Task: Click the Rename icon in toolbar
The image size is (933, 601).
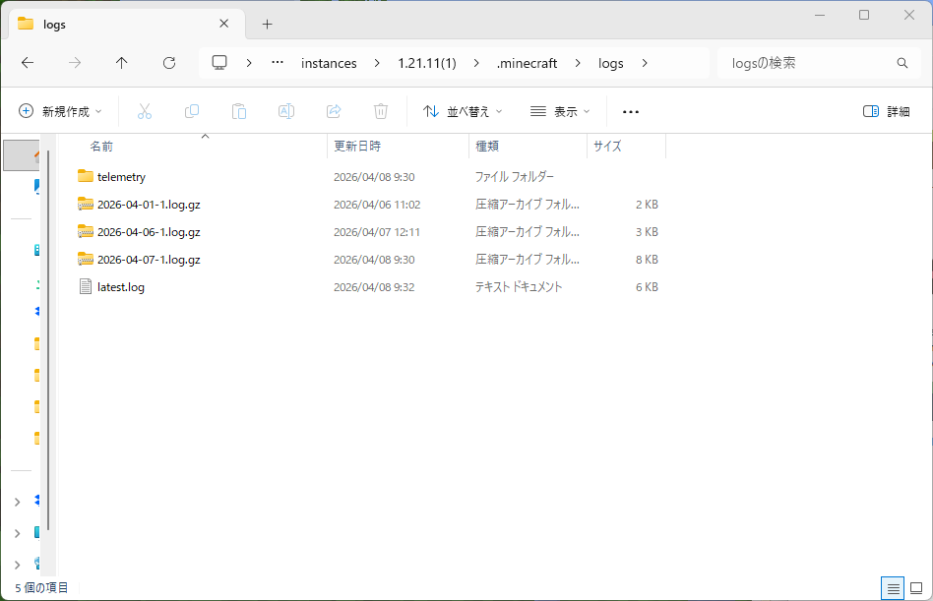Action: coord(286,111)
